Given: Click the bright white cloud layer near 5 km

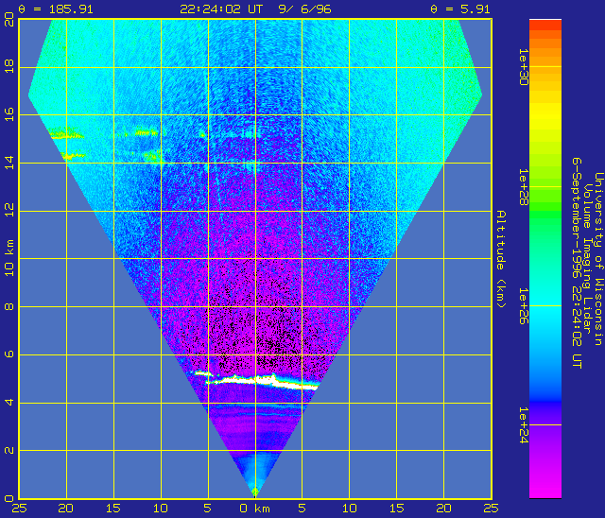Looking at the screenshot, I should [263, 381].
